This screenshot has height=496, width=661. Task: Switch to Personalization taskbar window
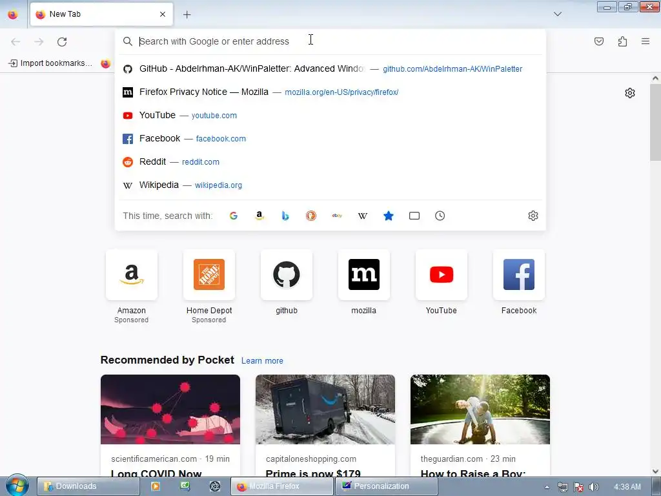click(x=386, y=486)
